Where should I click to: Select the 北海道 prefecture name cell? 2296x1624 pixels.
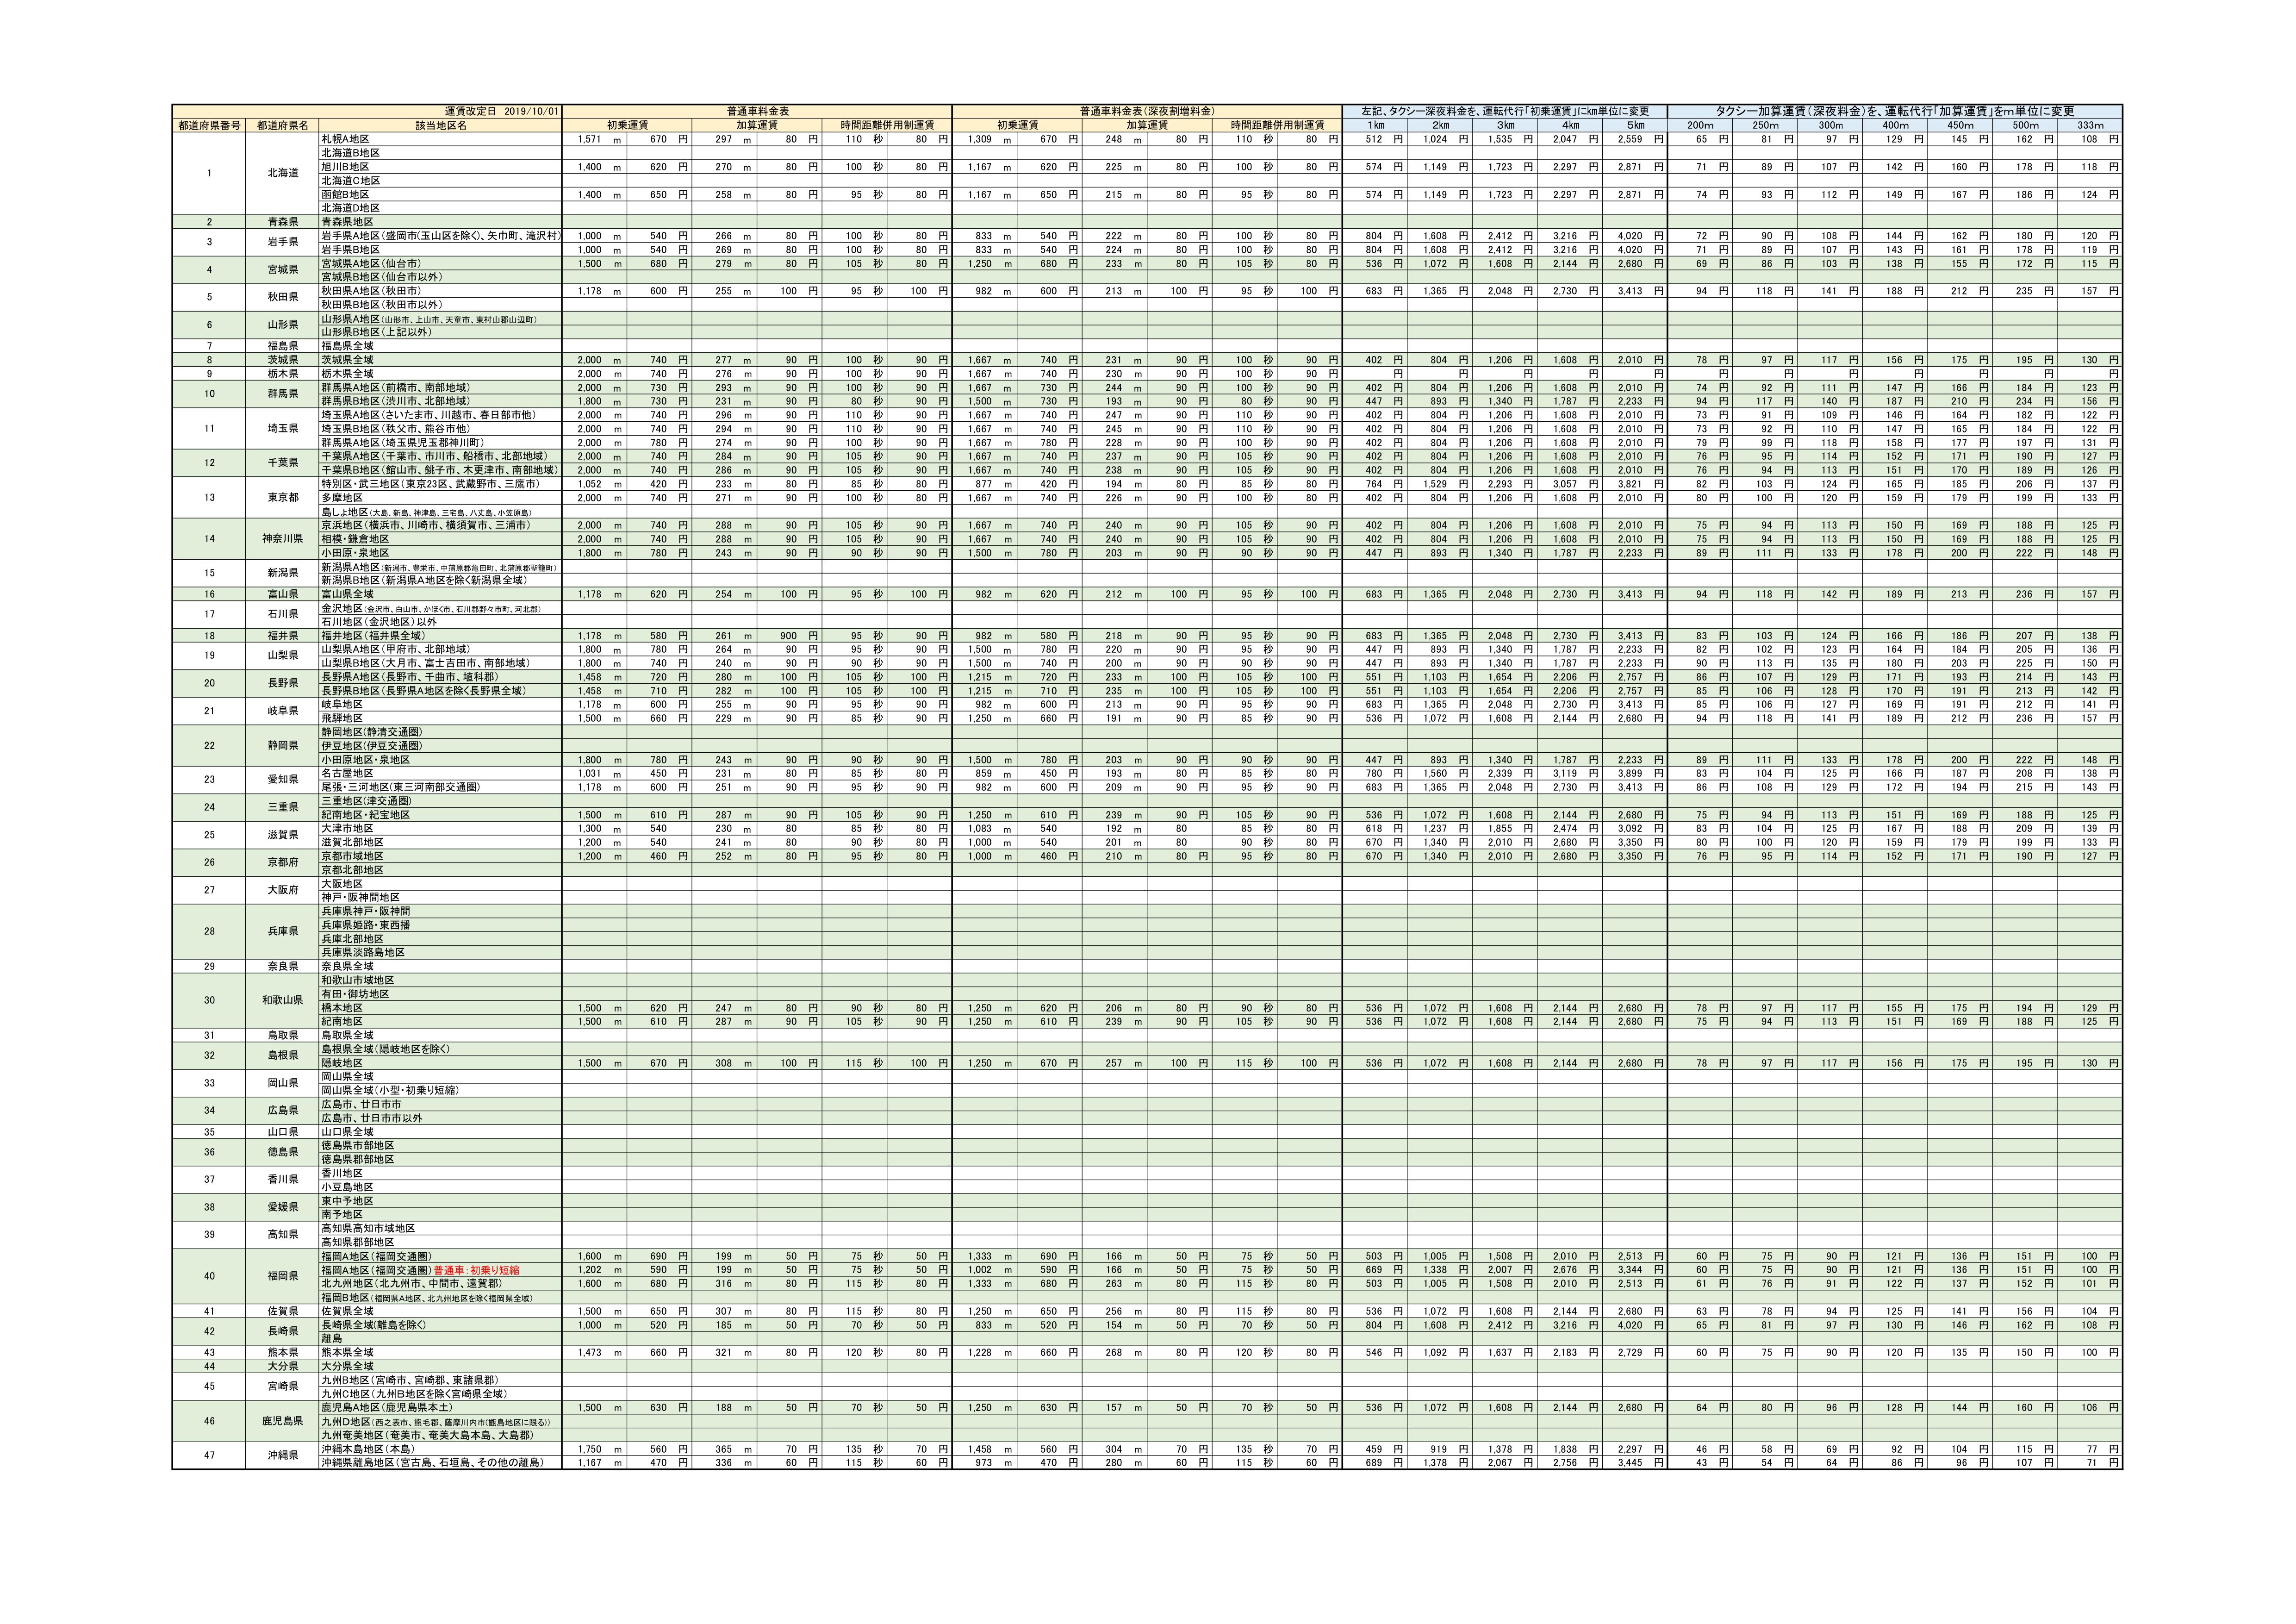click(x=283, y=173)
